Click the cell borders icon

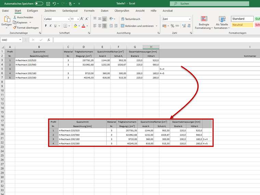coord(65,26)
